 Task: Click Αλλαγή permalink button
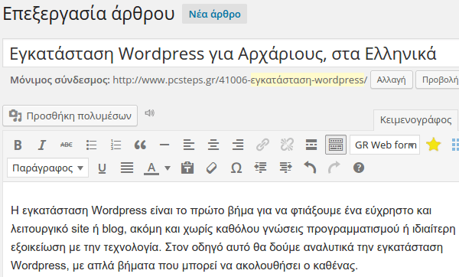point(392,80)
